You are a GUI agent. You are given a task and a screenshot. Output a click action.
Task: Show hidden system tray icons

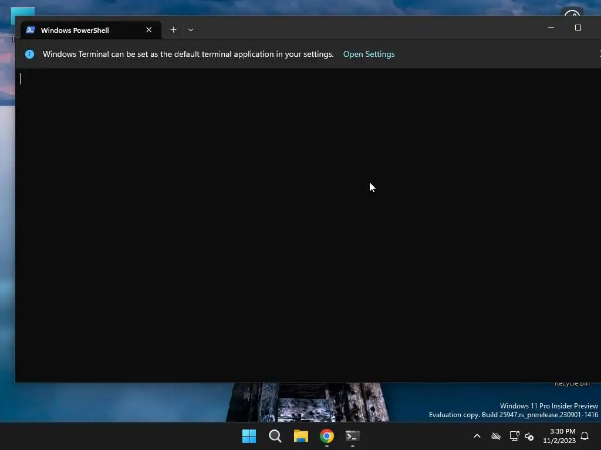477,436
